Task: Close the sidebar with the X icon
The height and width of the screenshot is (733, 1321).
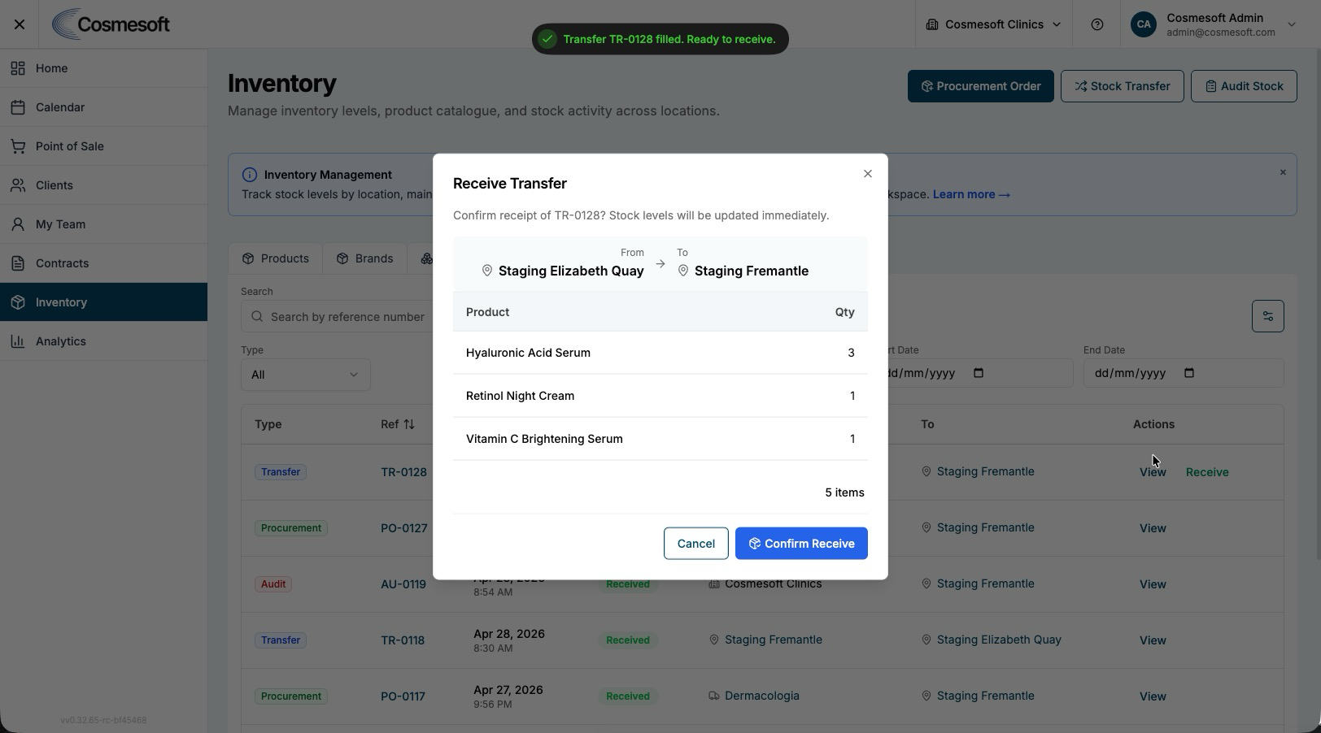Action: point(20,24)
